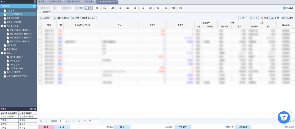Close the 수입전표 tab
295x129 pixels.
click(x=95, y=1)
